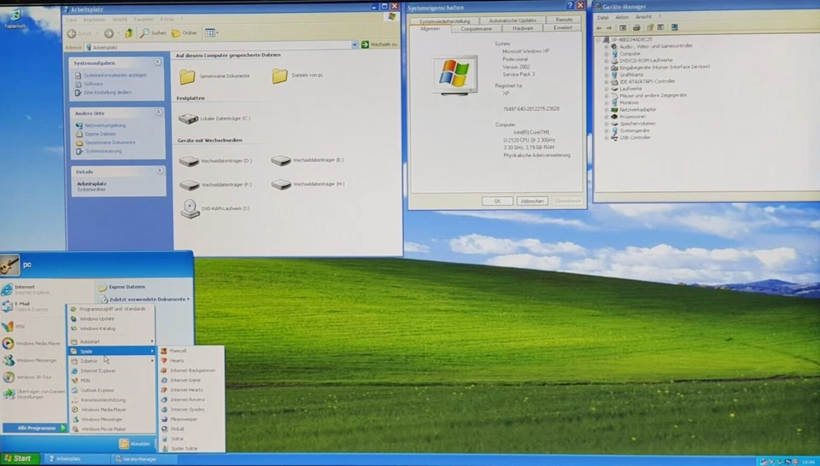820x466 pixels.
Task: Select the DVD-RAM-Laufwerk (I:) drive
Action: pos(215,208)
